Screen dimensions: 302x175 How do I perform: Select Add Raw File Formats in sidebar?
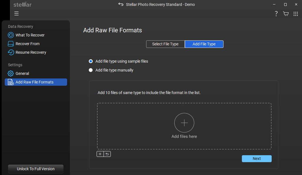tap(36, 82)
